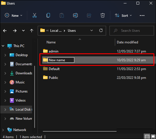Image resolution: width=156 pixels, height=139 pixels.
Task: Click inside the New name rename box
Action: [61, 60]
